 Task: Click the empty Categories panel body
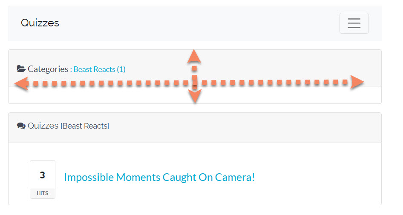point(277,95)
